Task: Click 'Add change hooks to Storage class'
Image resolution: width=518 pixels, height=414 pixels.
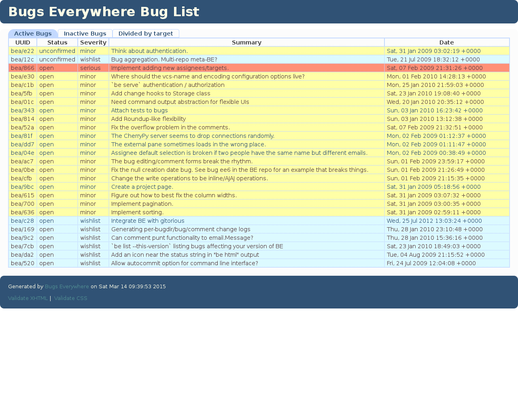Action: 161,93
